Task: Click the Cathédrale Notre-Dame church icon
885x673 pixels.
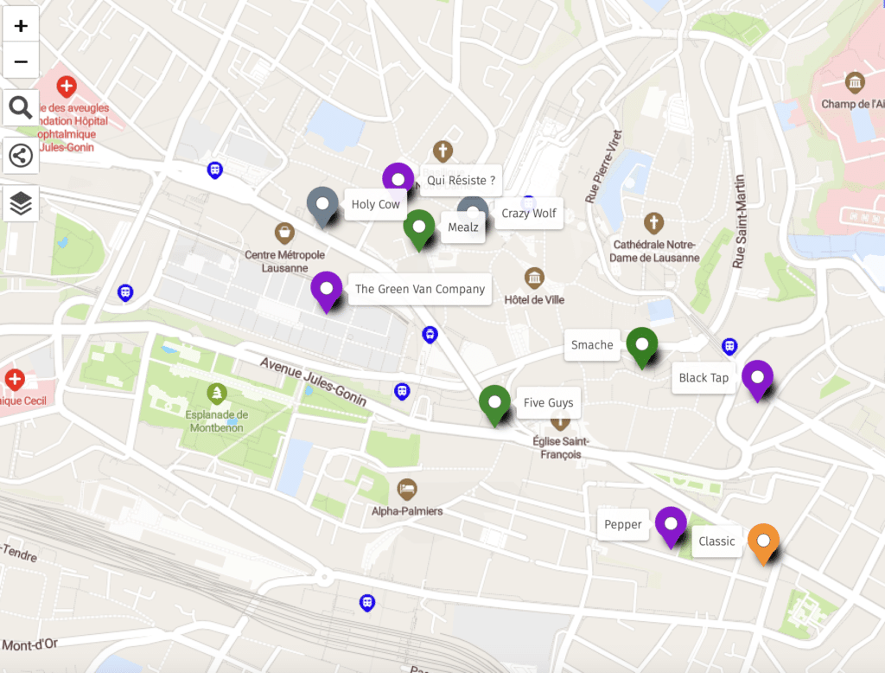Action: [x=653, y=222]
